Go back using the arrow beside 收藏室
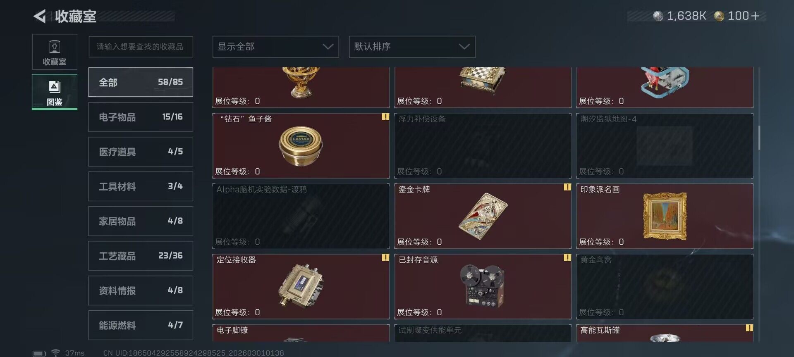794x357 pixels. coord(40,16)
